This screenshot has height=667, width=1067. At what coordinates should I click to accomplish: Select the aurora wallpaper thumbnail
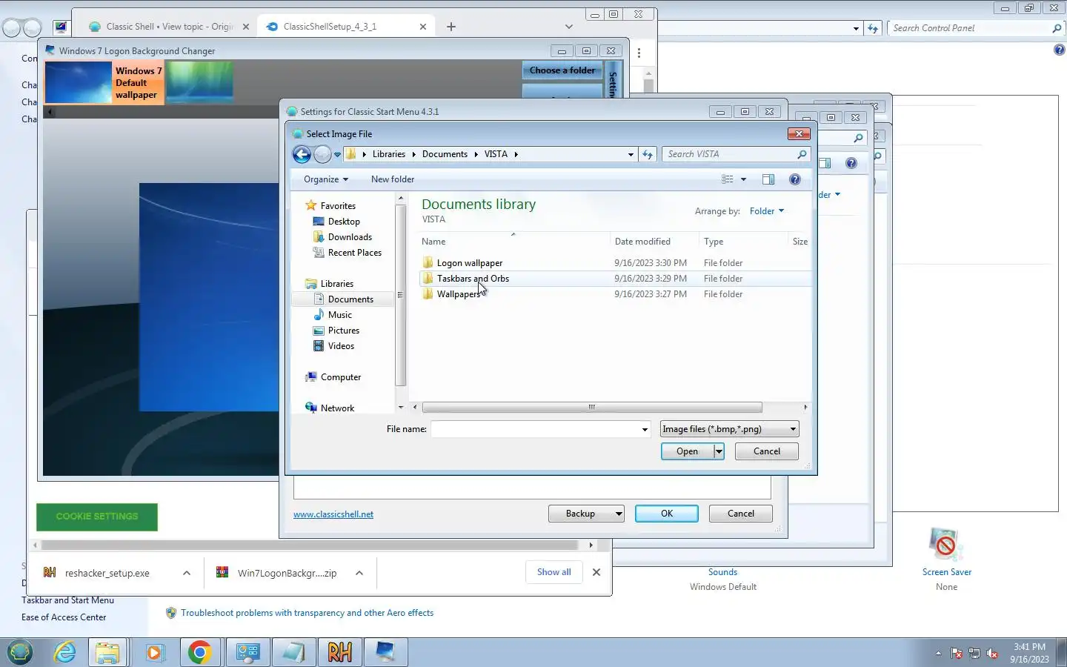coord(199,82)
